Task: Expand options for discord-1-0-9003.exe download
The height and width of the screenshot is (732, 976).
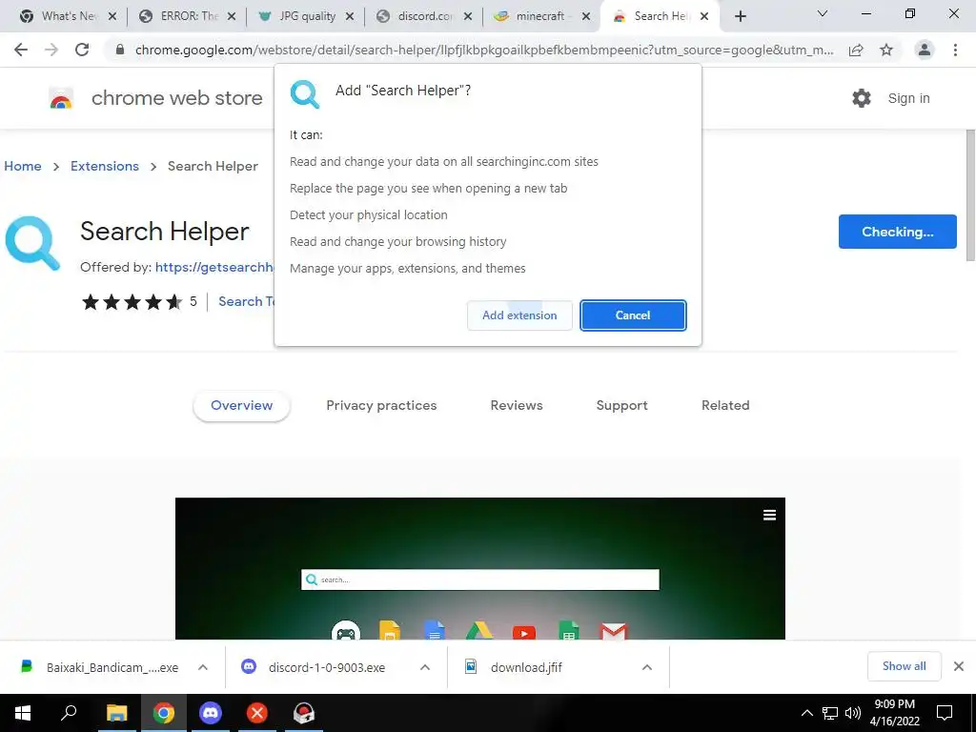Action: (425, 667)
